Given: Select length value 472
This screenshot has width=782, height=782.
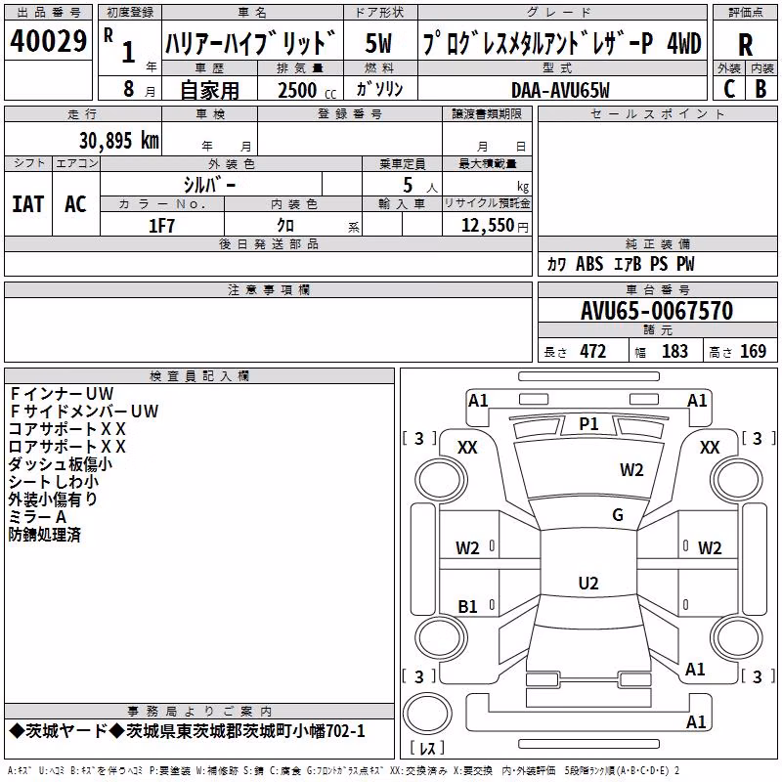Looking at the screenshot, I should click(x=592, y=352).
